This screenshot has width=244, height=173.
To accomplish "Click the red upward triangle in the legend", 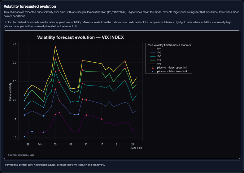I will tap(153, 68).
